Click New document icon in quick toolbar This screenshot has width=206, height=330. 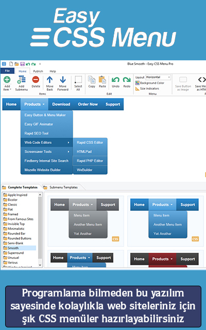(x=11, y=64)
